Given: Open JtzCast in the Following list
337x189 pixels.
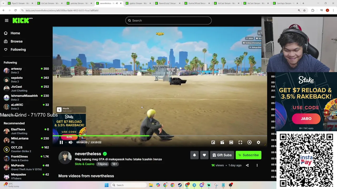Looking at the screenshot, I should click(26, 88).
